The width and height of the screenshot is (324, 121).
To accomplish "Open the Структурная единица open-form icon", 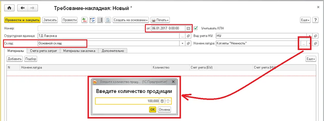I will (x=188, y=36).
